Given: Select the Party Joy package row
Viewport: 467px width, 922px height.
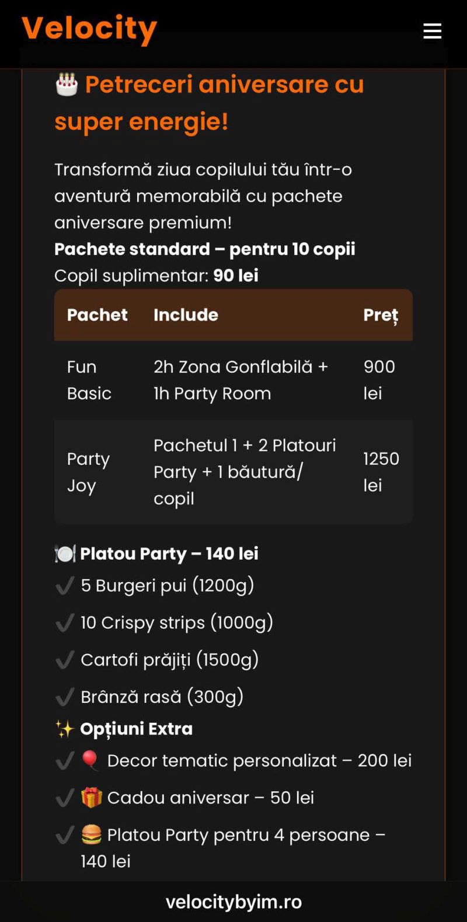Looking at the screenshot, I should [x=233, y=472].
